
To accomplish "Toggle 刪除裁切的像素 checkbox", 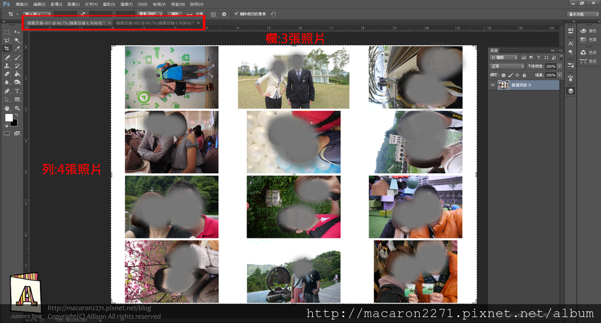I will tap(237, 14).
